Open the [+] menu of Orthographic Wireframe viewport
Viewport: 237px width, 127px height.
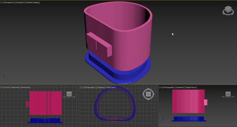tap(81, 87)
